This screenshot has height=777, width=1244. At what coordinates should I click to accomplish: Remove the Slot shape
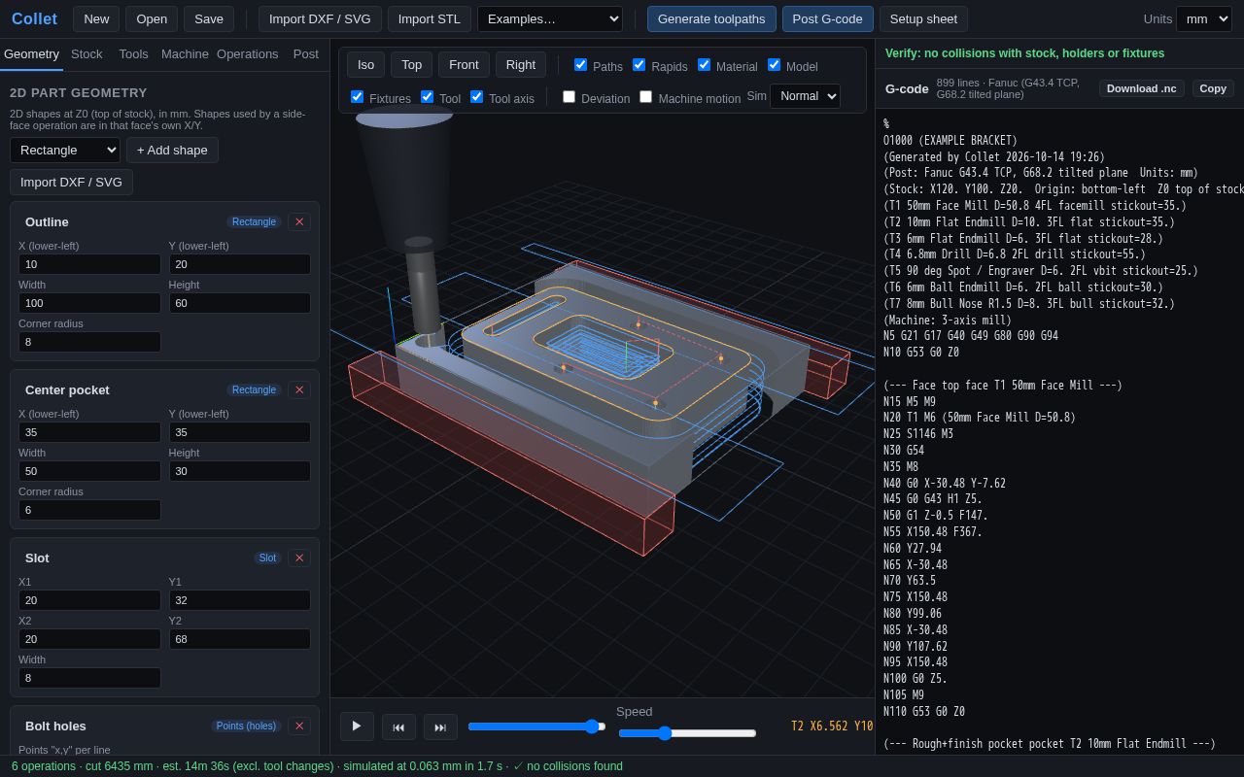click(299, 557)
